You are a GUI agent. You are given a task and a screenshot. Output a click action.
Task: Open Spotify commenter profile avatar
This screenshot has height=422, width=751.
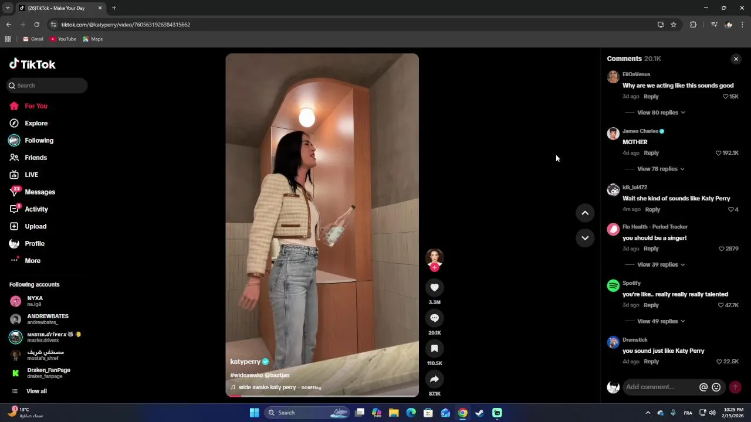pyautogui.click(x=613, y=286)
